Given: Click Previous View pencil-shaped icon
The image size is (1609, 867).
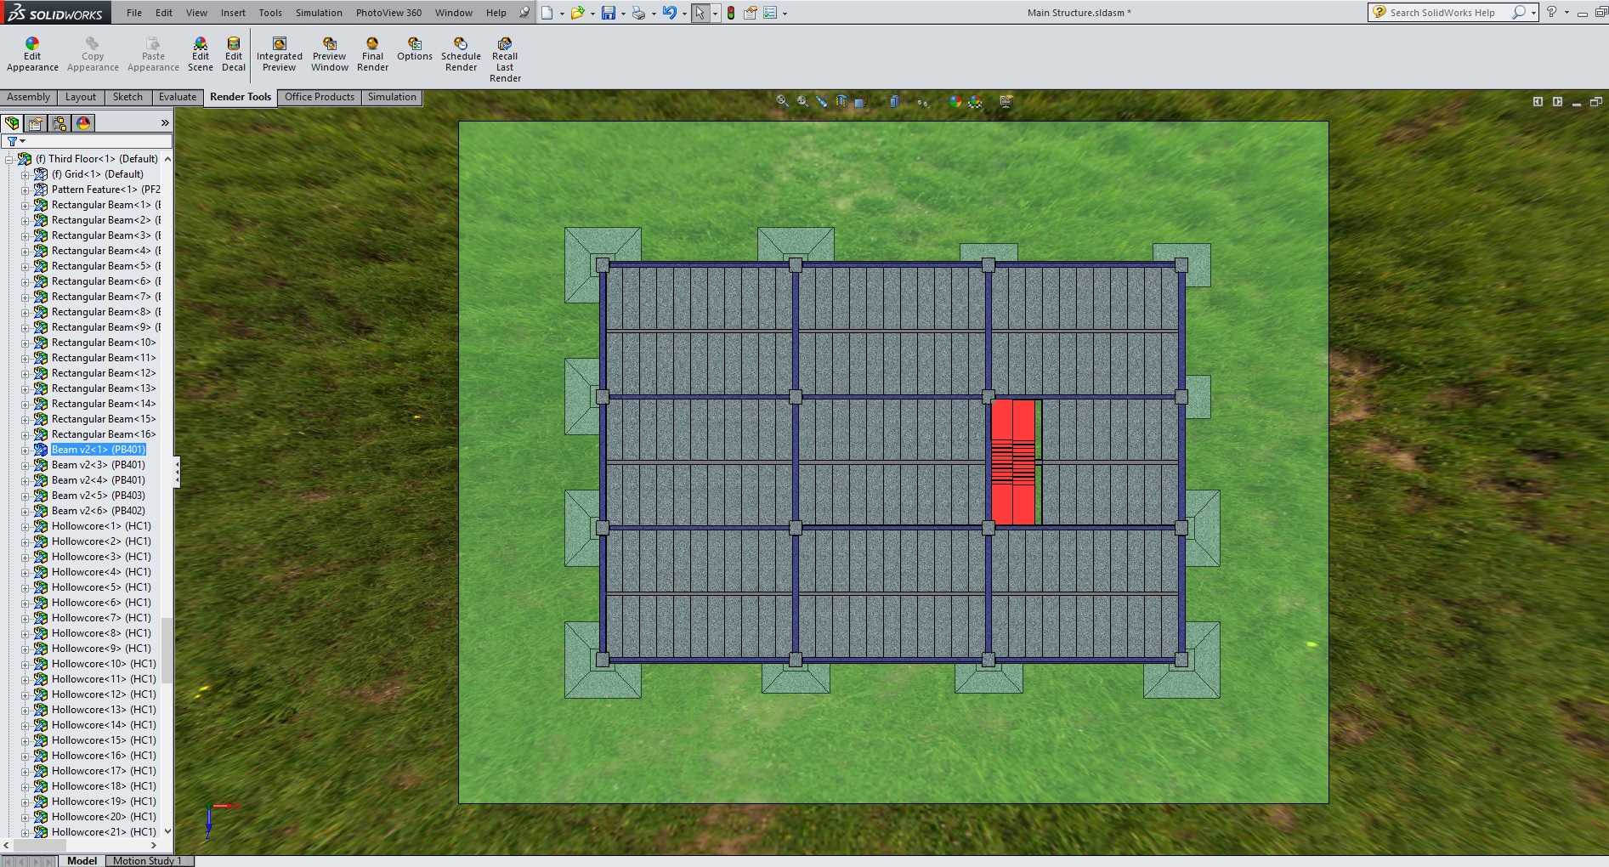Looking at the screenshot, I should pos(822,101).
